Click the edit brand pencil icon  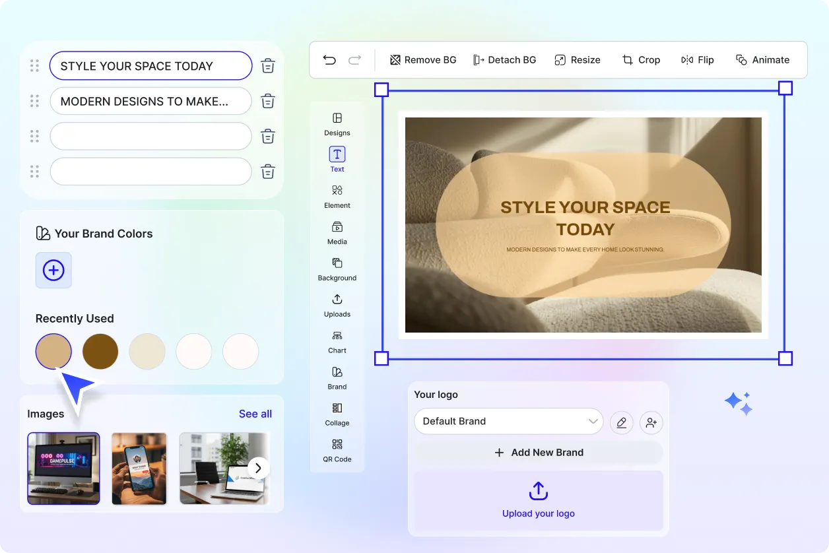(621, 422)
